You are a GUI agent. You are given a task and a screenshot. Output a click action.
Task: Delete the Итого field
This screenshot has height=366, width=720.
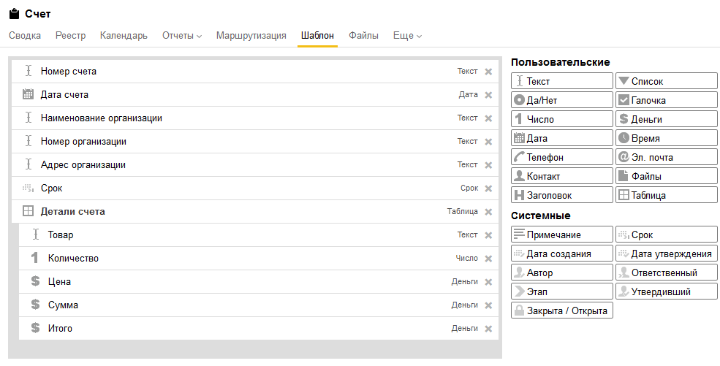(x=488, y=329)
